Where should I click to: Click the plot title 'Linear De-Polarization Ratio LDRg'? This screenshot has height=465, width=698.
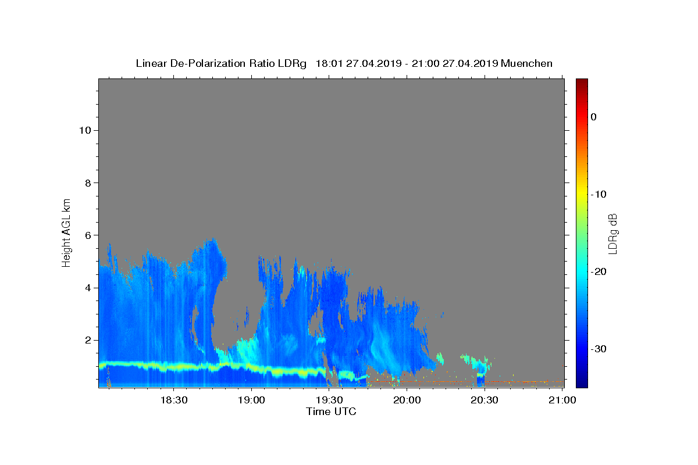pos(221,63)
